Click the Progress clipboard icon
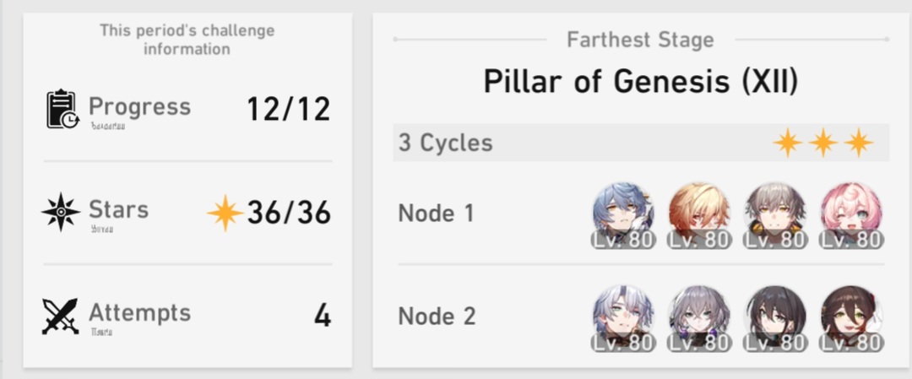The width and height of the screenshot is (912, 379). coord(62,109)
